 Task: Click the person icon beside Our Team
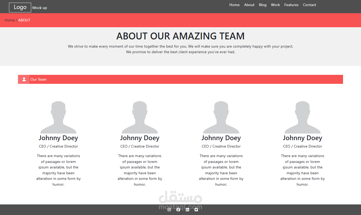(x=24, y=79)
